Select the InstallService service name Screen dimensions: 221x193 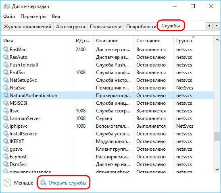[23, 134]
